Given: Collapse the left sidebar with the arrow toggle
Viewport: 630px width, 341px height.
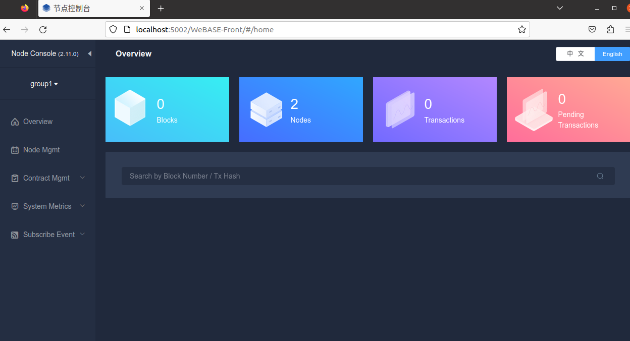Looking at the screenshot, I should coord(89,53).
